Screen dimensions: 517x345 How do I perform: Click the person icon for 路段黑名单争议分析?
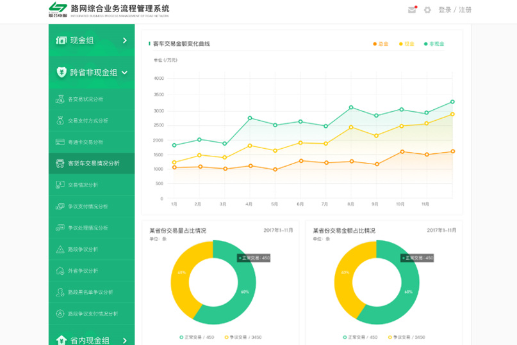coord(60,292)
